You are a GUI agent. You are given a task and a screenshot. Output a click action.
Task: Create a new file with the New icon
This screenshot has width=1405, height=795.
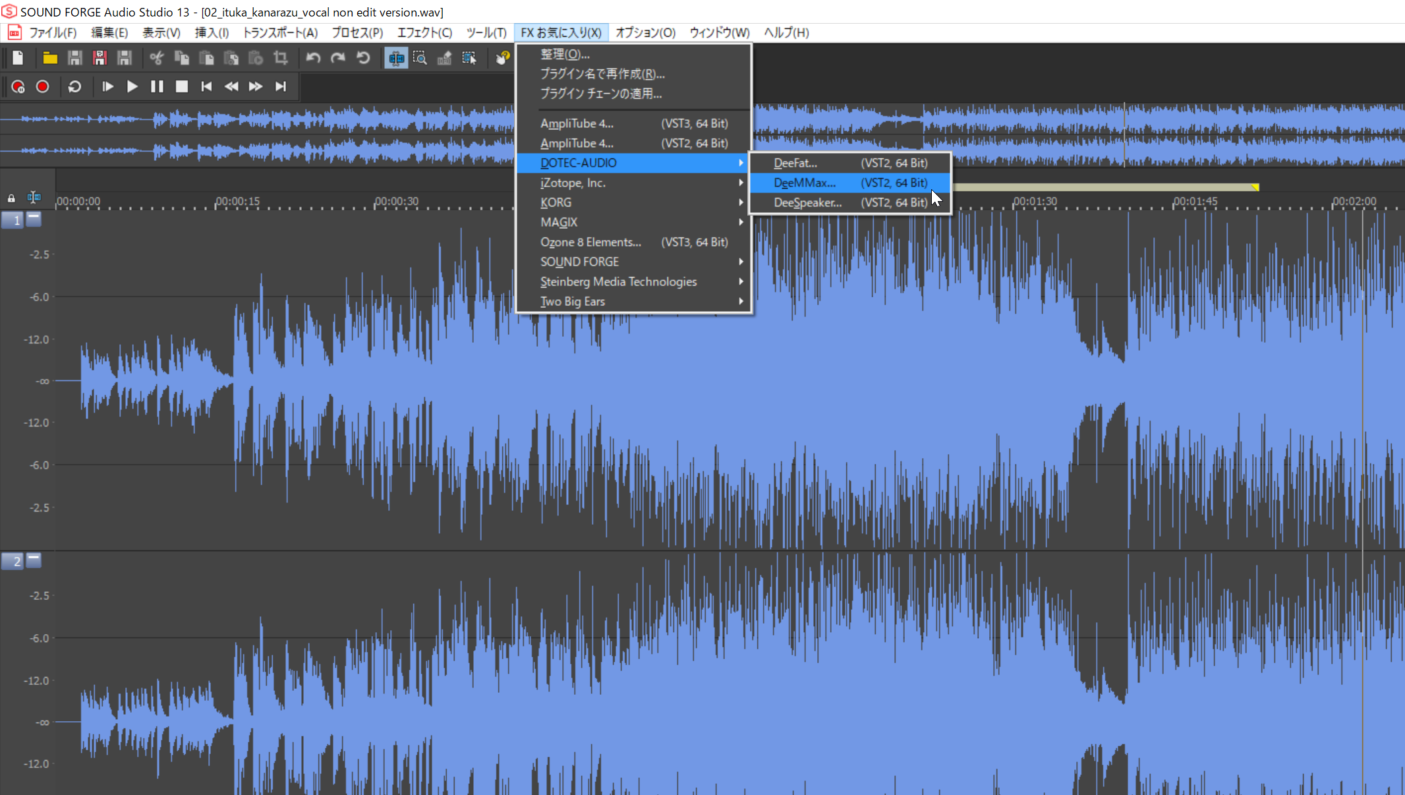pyautogui.click(x=18, y=58)
